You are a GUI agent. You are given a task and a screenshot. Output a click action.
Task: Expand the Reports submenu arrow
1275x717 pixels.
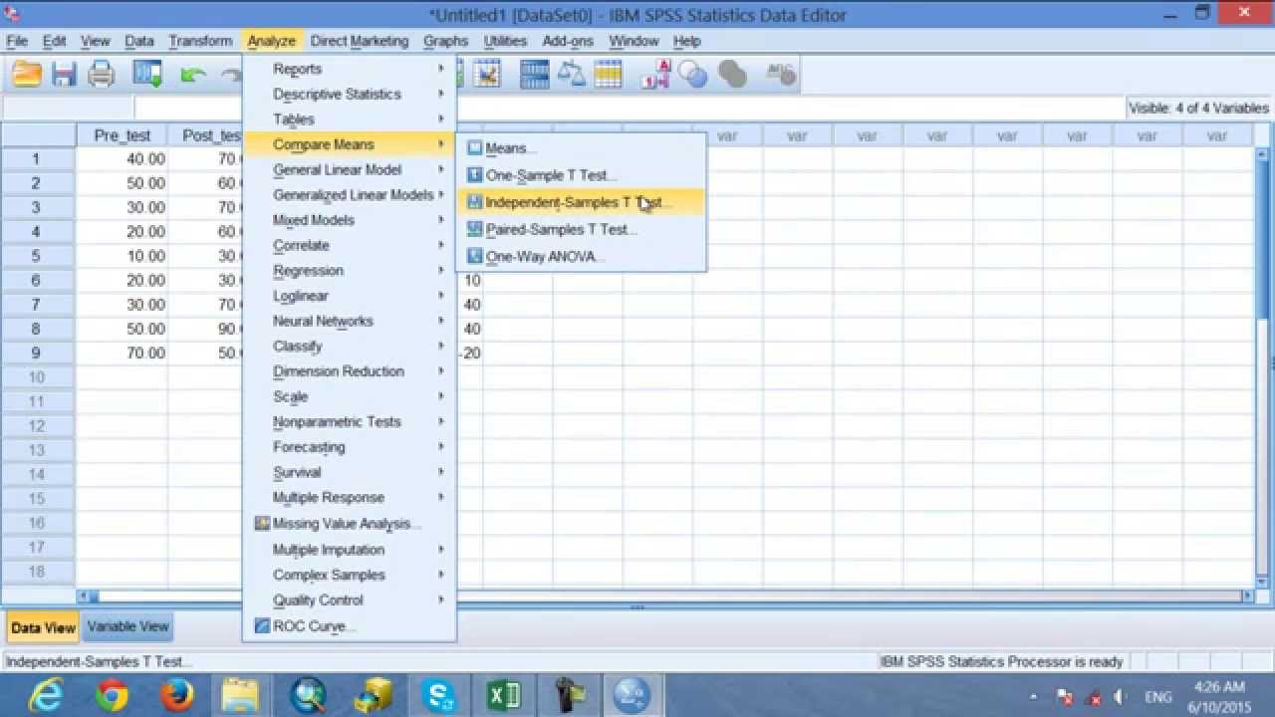coord(440,69)
